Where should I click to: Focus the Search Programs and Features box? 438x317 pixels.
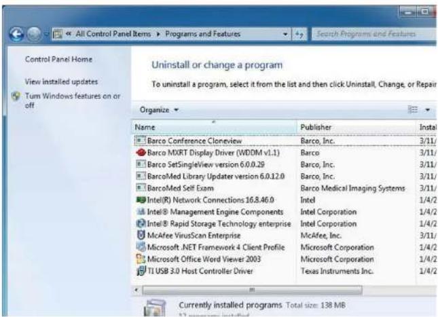tap(373, 34)
